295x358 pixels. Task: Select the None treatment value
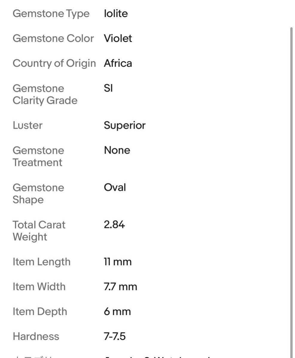pyautogui.click(x=117, y=150)
